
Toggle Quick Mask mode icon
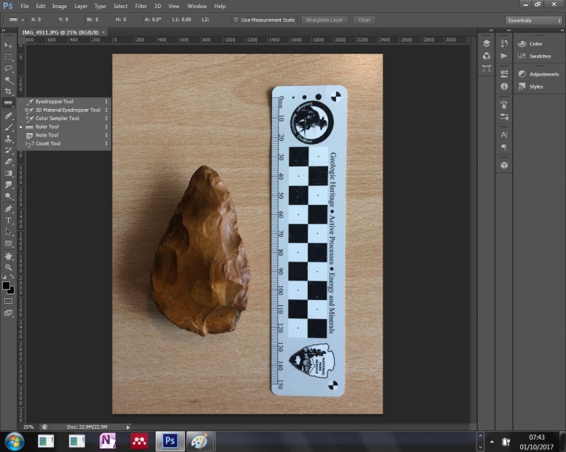tap(8, 301)
